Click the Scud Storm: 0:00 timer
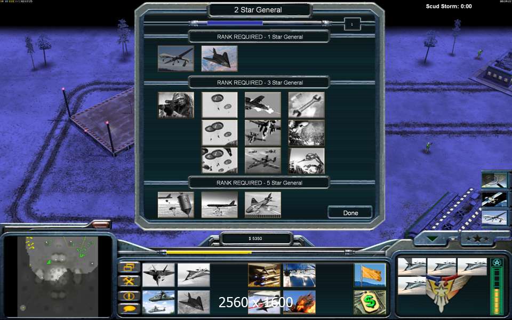The image size is (512, 320). point(449,6)
